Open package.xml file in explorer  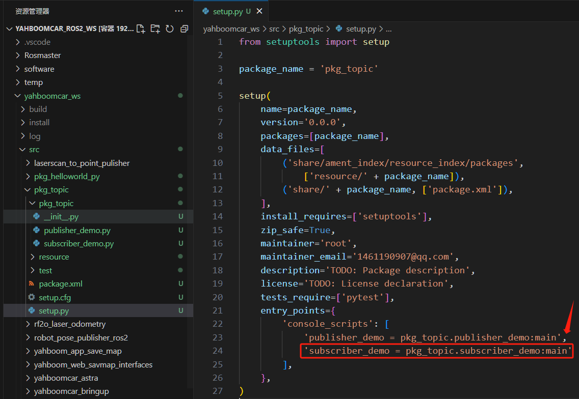coord(60,284)
